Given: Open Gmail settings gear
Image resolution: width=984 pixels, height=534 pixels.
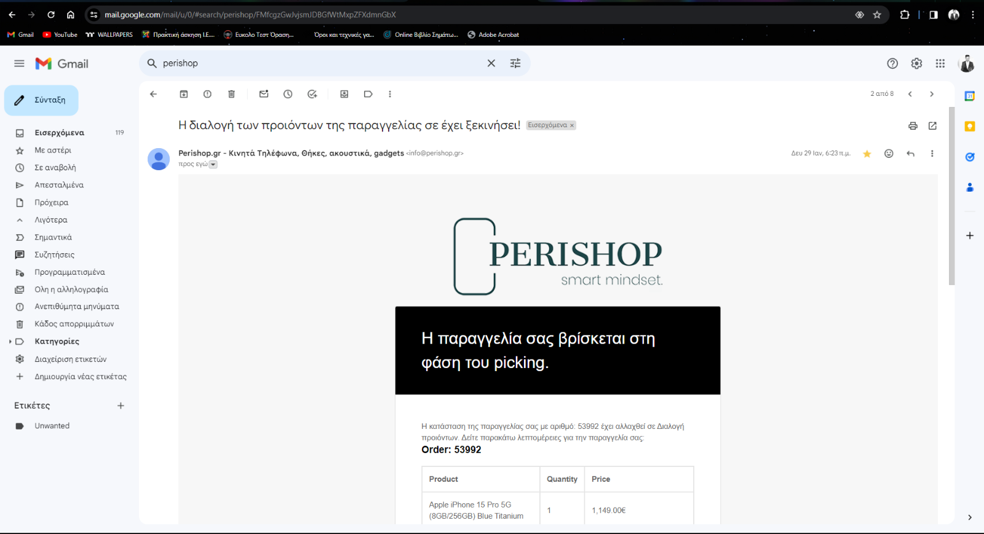Looking at the screenshot, I should coord(916,63).
